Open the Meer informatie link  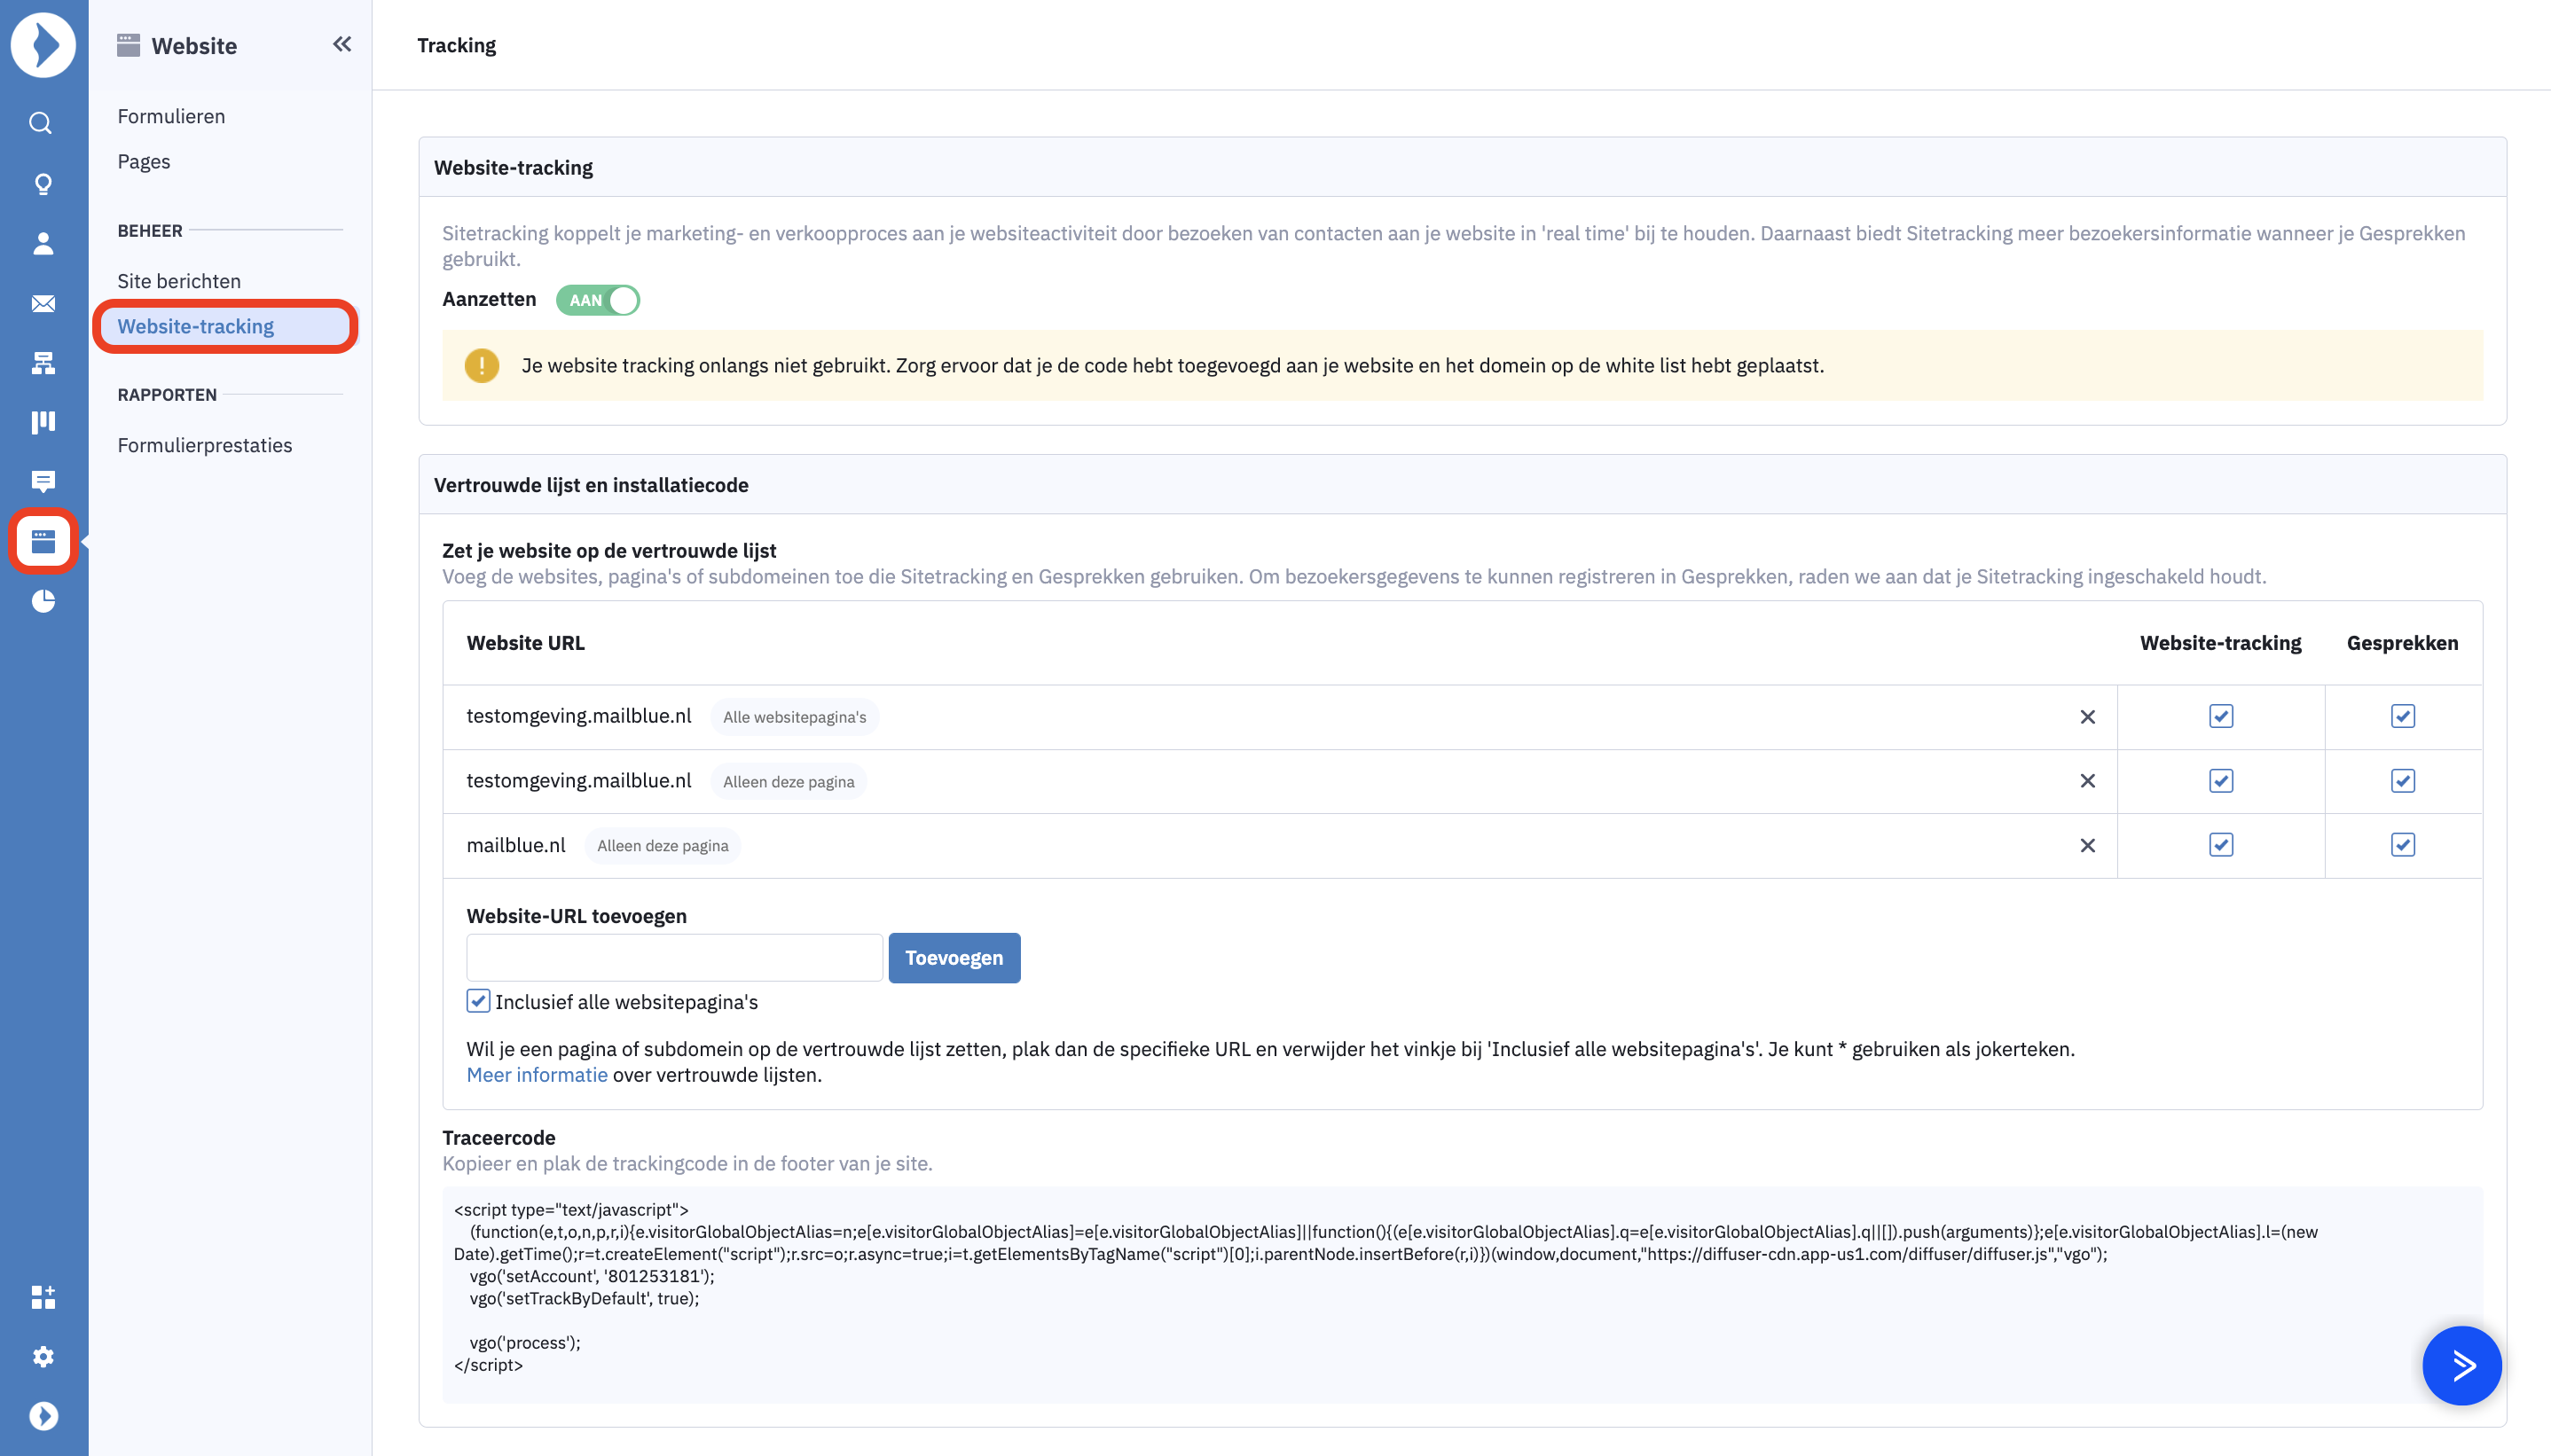tap(537, 1075)
